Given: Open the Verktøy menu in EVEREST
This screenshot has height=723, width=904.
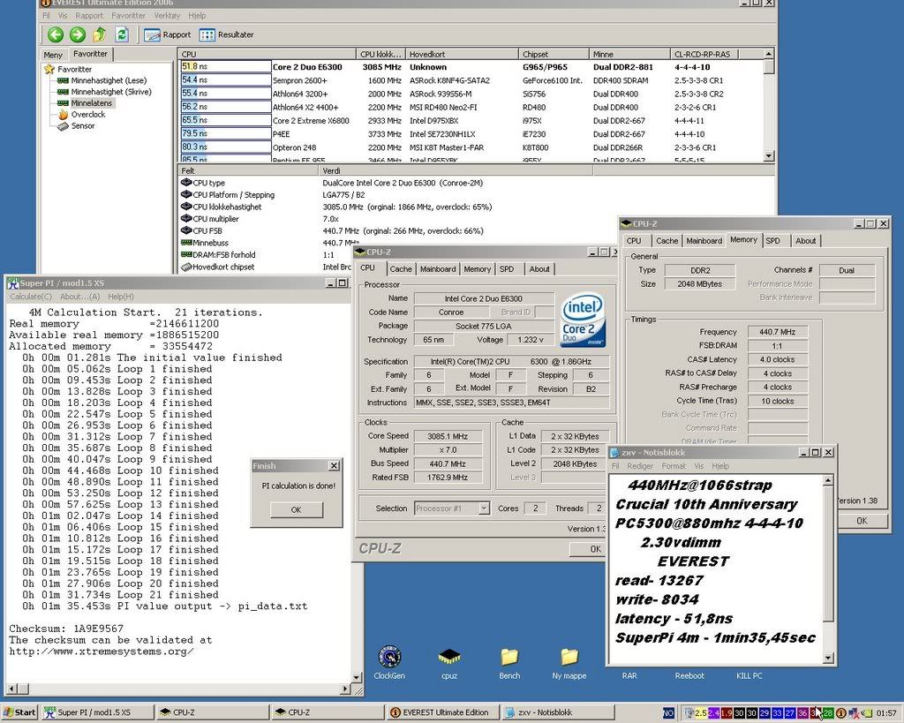Looking at the screenshot, I should point(167,16).
